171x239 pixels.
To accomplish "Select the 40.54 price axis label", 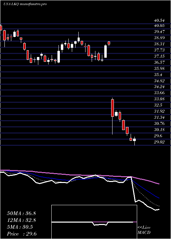I will pyautogui.click(x=159, y=20).
